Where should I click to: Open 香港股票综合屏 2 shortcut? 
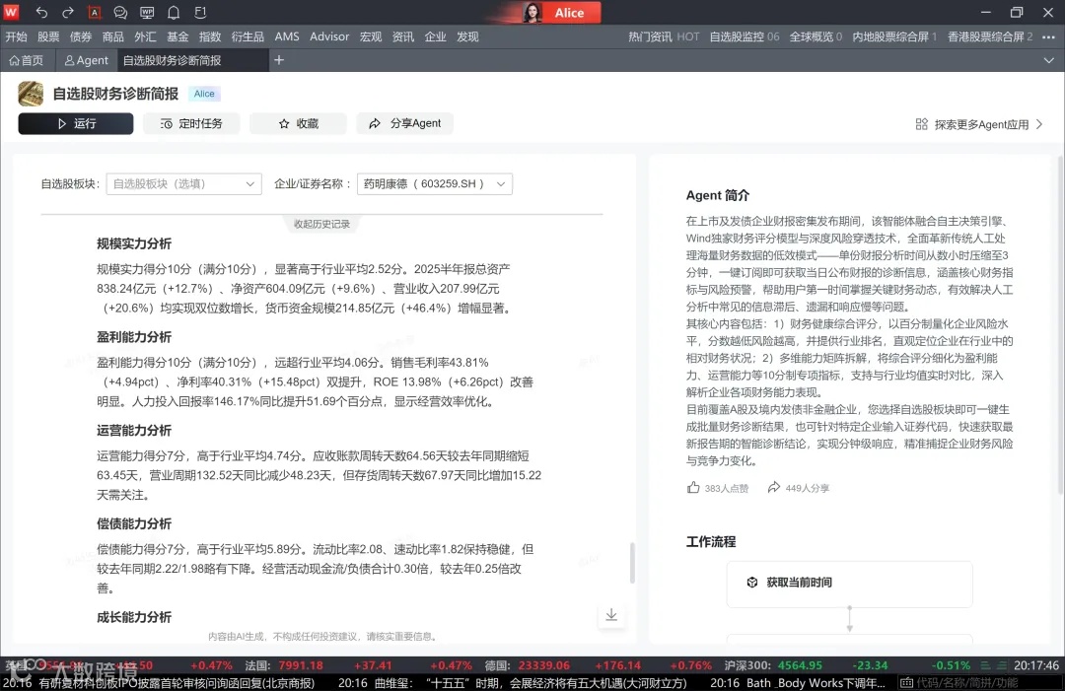(990, 36)
